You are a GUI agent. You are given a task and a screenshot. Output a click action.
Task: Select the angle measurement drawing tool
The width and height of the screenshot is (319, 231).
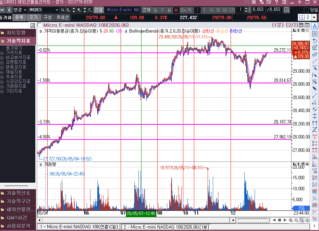(x=315, y=102)
